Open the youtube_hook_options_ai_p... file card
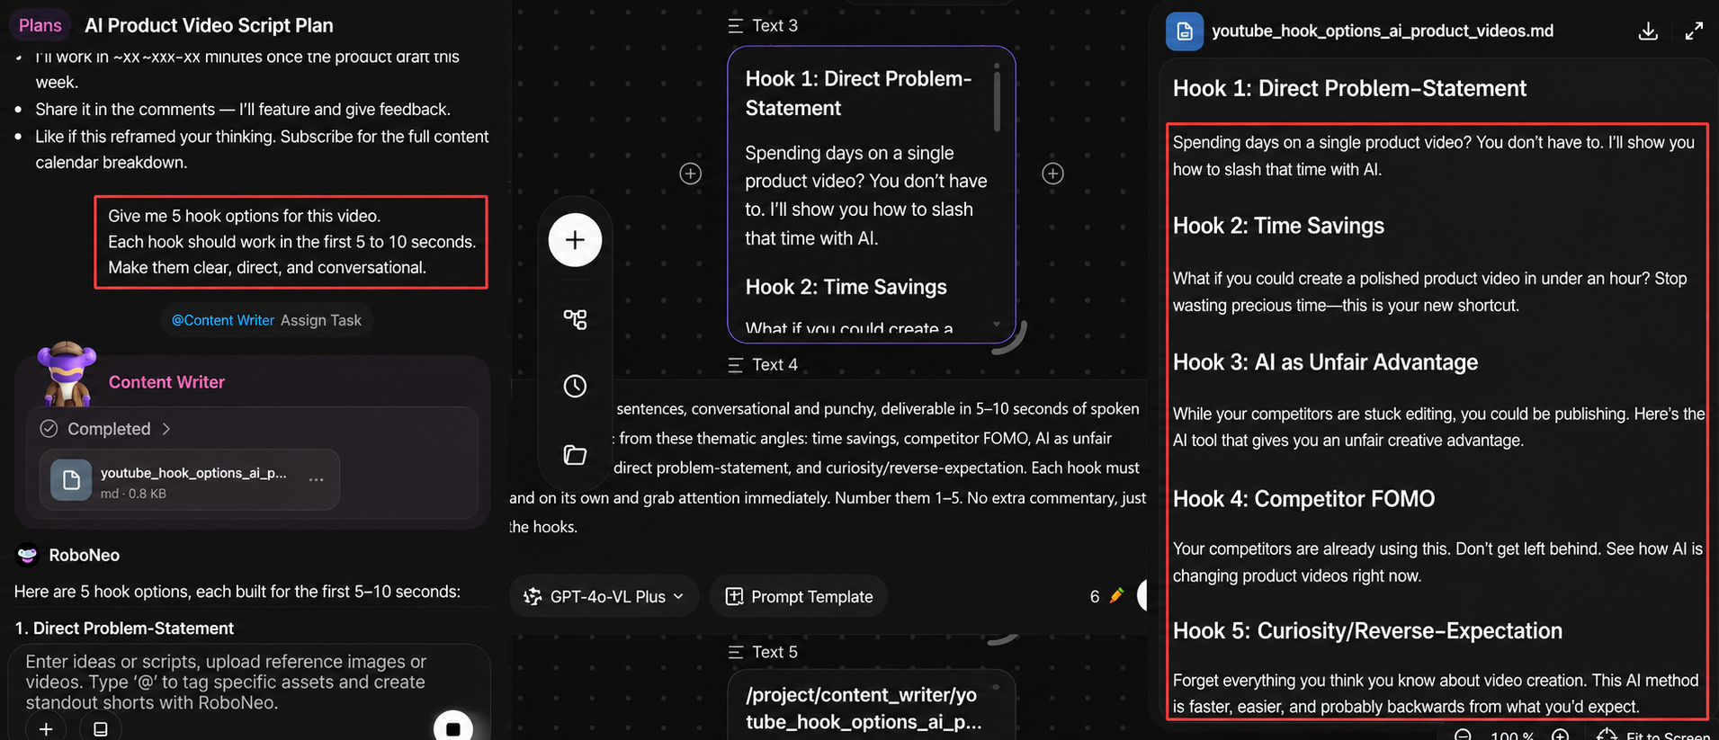 [190, 480]
